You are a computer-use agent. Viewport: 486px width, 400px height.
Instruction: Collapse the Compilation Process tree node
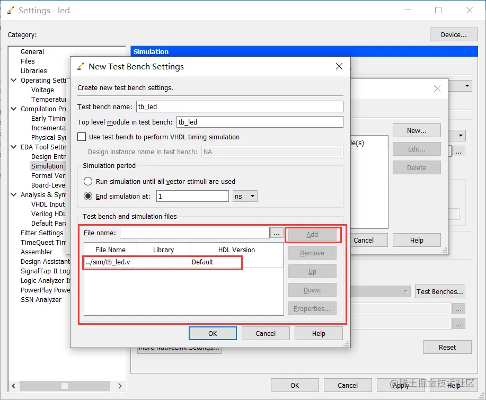(14, 109)
